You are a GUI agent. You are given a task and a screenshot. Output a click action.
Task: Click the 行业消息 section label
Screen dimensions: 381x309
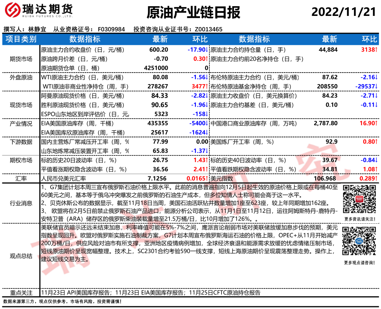pos(21,203)
